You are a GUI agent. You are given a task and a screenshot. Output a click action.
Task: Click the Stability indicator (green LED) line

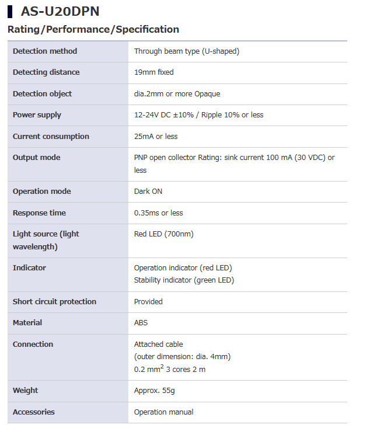click(x=184, y=280)
